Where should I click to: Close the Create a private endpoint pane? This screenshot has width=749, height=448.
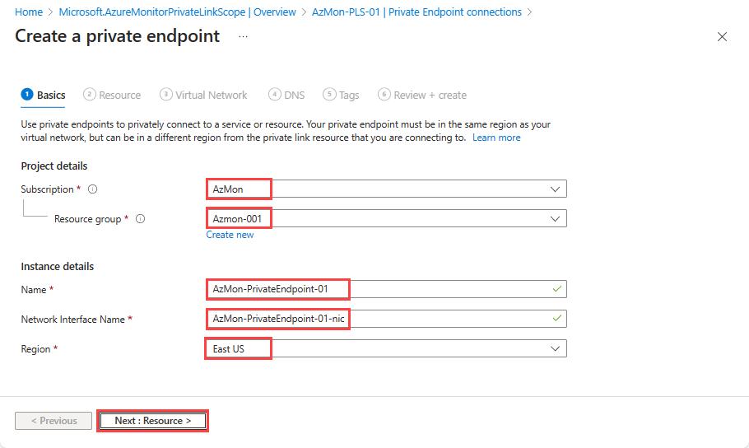point(722,37)
